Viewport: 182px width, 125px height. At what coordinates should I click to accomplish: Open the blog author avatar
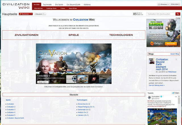152,61
